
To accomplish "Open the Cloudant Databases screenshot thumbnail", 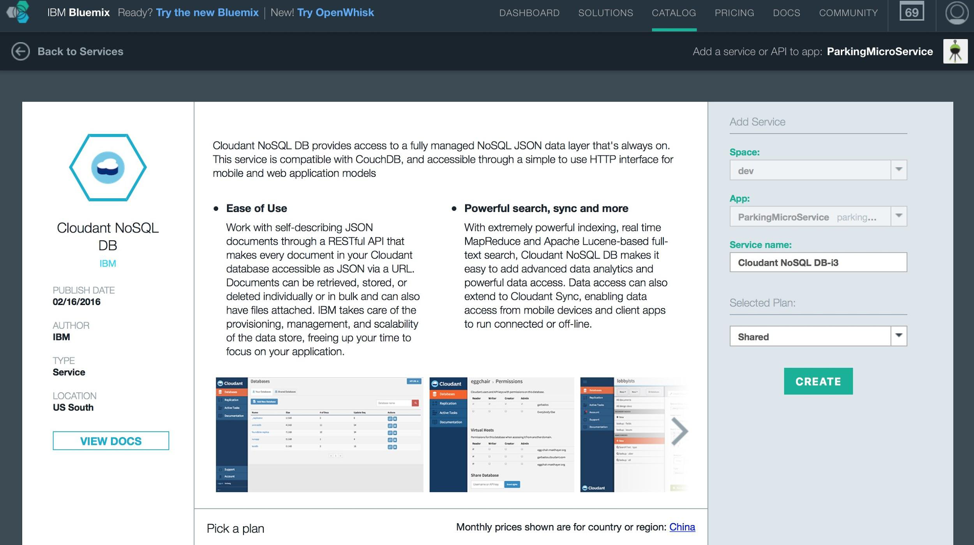I will [319, 434].
